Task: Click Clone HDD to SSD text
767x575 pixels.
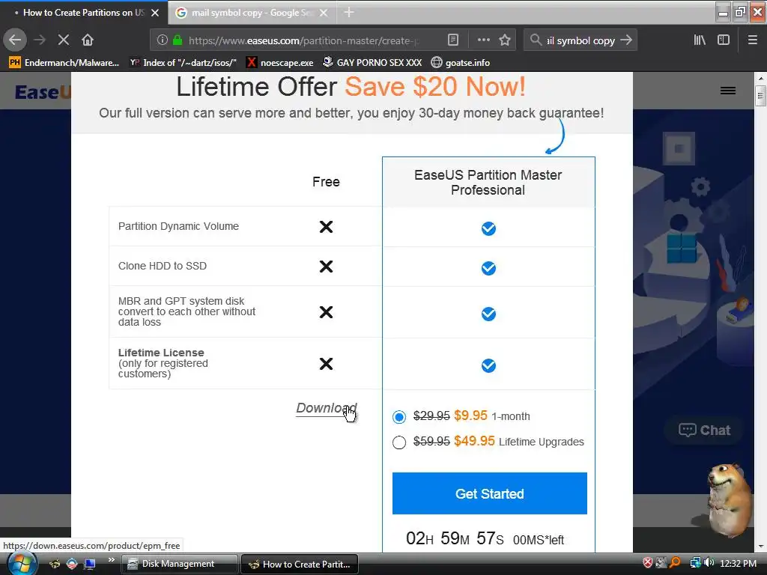Action: click(163, 266)
